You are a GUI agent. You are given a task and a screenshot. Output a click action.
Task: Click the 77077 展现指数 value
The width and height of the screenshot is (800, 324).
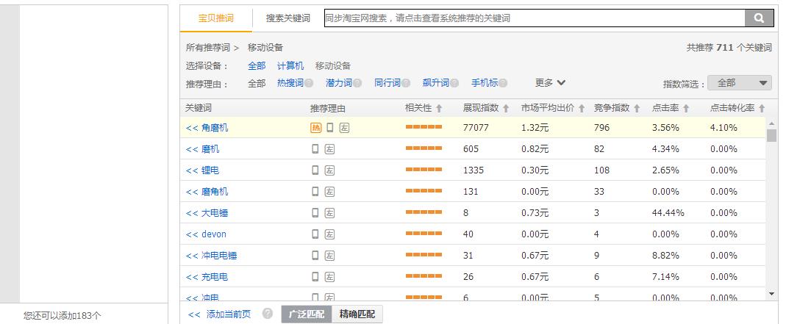(476, 128)
